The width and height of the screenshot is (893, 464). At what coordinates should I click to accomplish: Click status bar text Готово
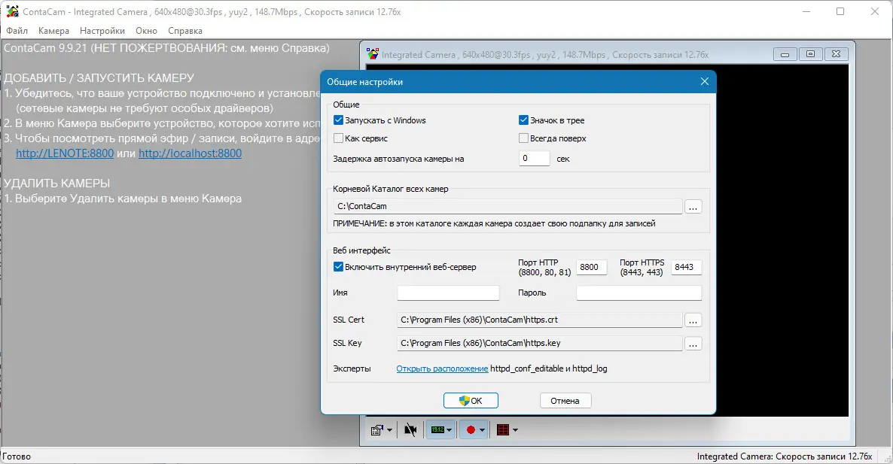pyautogui.click(x=17, y=456)
